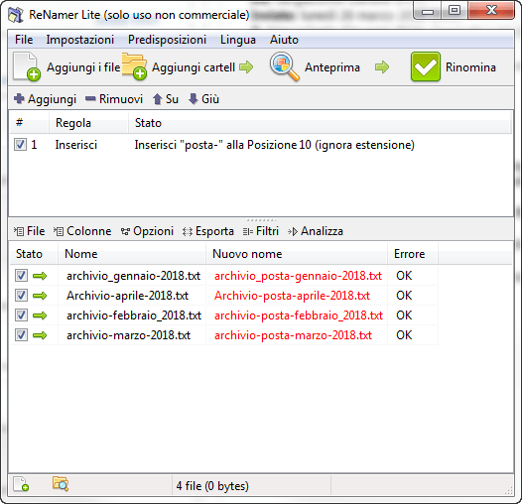Click the down arrow Giù icon
522x504 pixels.
tap(194, 99)
